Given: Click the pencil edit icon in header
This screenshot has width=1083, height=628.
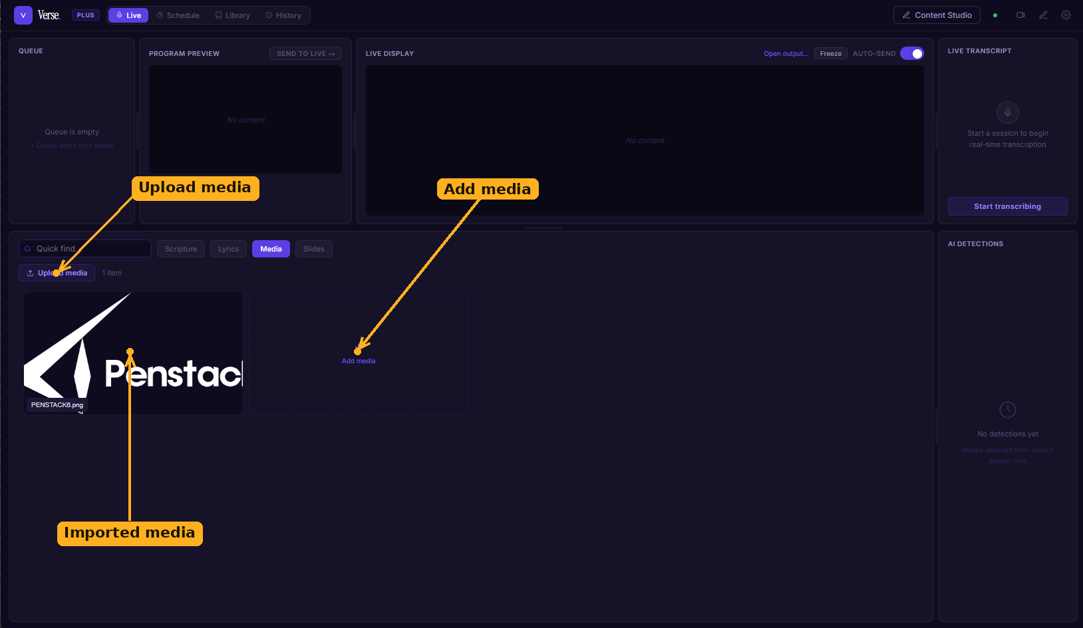Looking at the screenshot, I should 1043,15.
